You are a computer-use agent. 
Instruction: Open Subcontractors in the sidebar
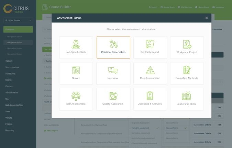click(x=12, y=67)
